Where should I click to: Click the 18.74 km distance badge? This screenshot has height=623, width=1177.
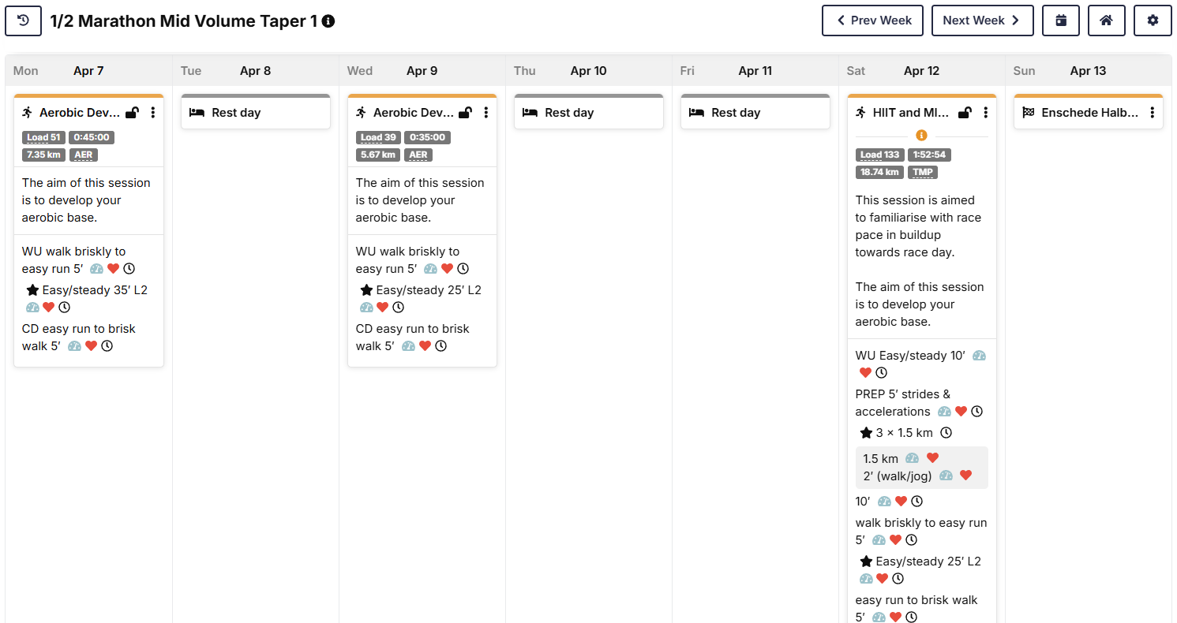880,172
